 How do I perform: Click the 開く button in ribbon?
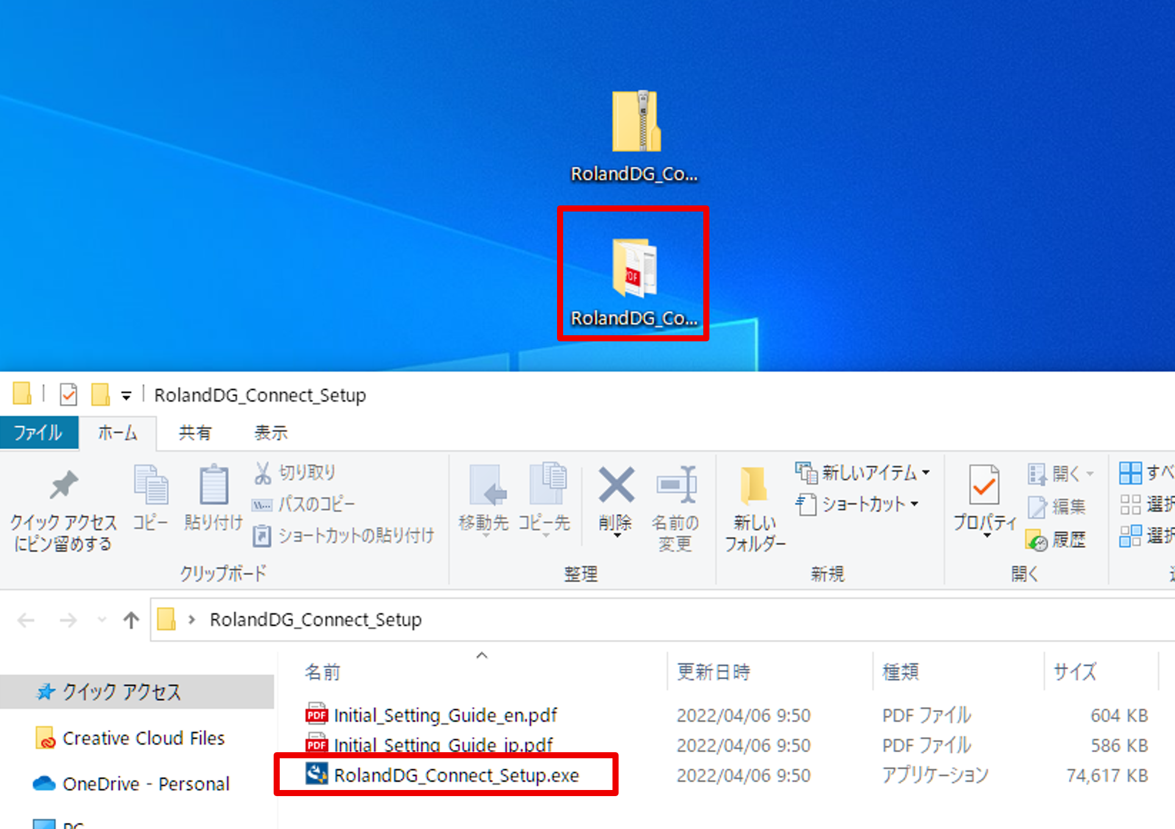1054,473
